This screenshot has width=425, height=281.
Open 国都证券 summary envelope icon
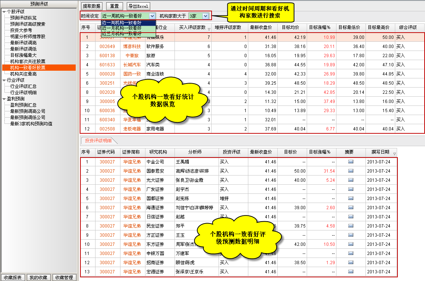coord(350,199)
